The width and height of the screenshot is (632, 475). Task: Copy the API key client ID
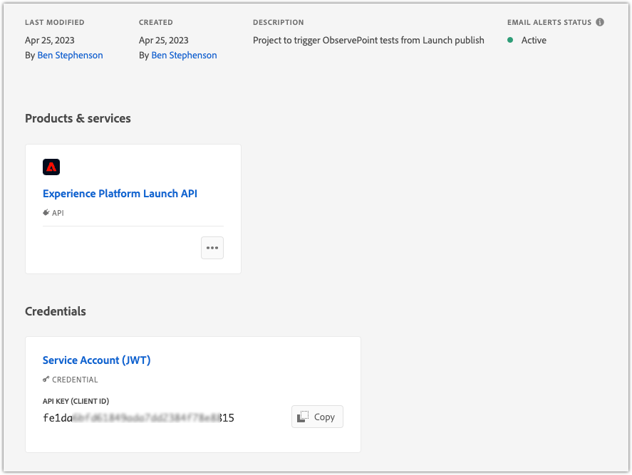(x=317, y=417)
